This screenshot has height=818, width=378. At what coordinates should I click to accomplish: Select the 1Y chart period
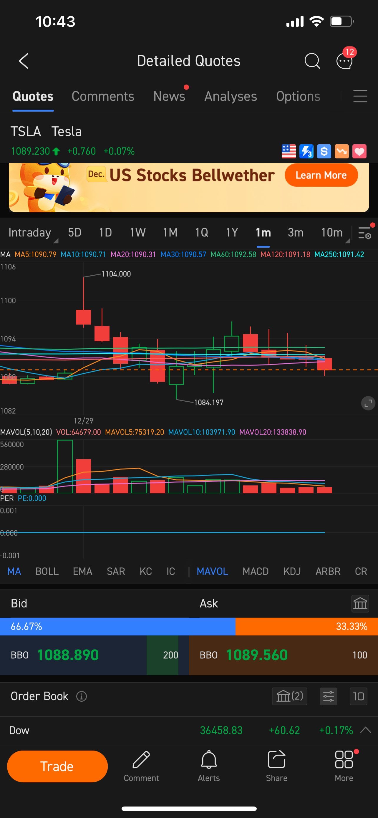point(232,233)
